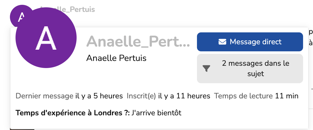Viewport: 313px width, 130px height.
Task: Click the faded Anaelle_Pertuis username above card
Action: pos(76,10)
